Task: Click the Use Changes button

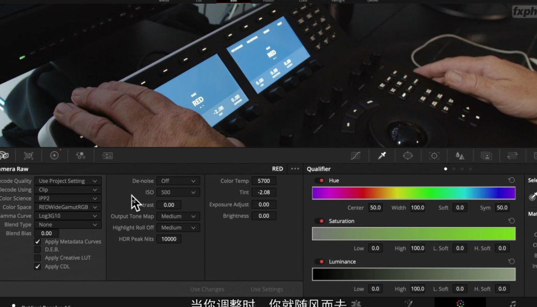Action: pos(207,289)
